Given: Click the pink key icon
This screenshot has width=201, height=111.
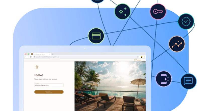Looking at the screenshot, I should point(158,11).
